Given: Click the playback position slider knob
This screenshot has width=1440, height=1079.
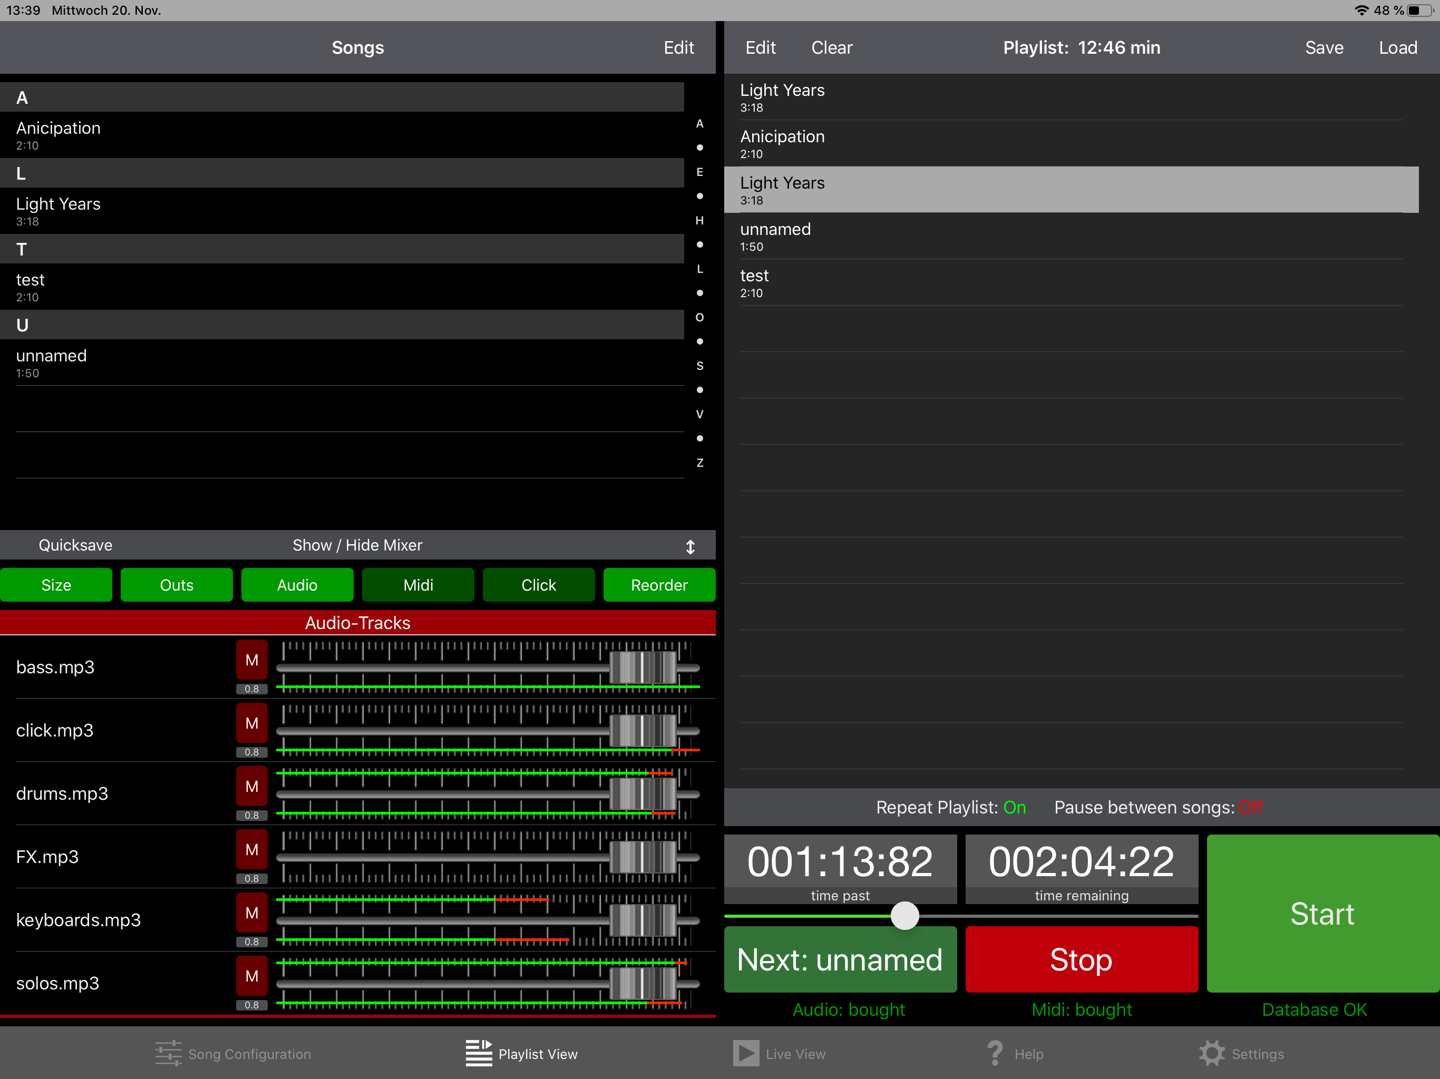Looking at the screenshot, I should coord(905,916).
